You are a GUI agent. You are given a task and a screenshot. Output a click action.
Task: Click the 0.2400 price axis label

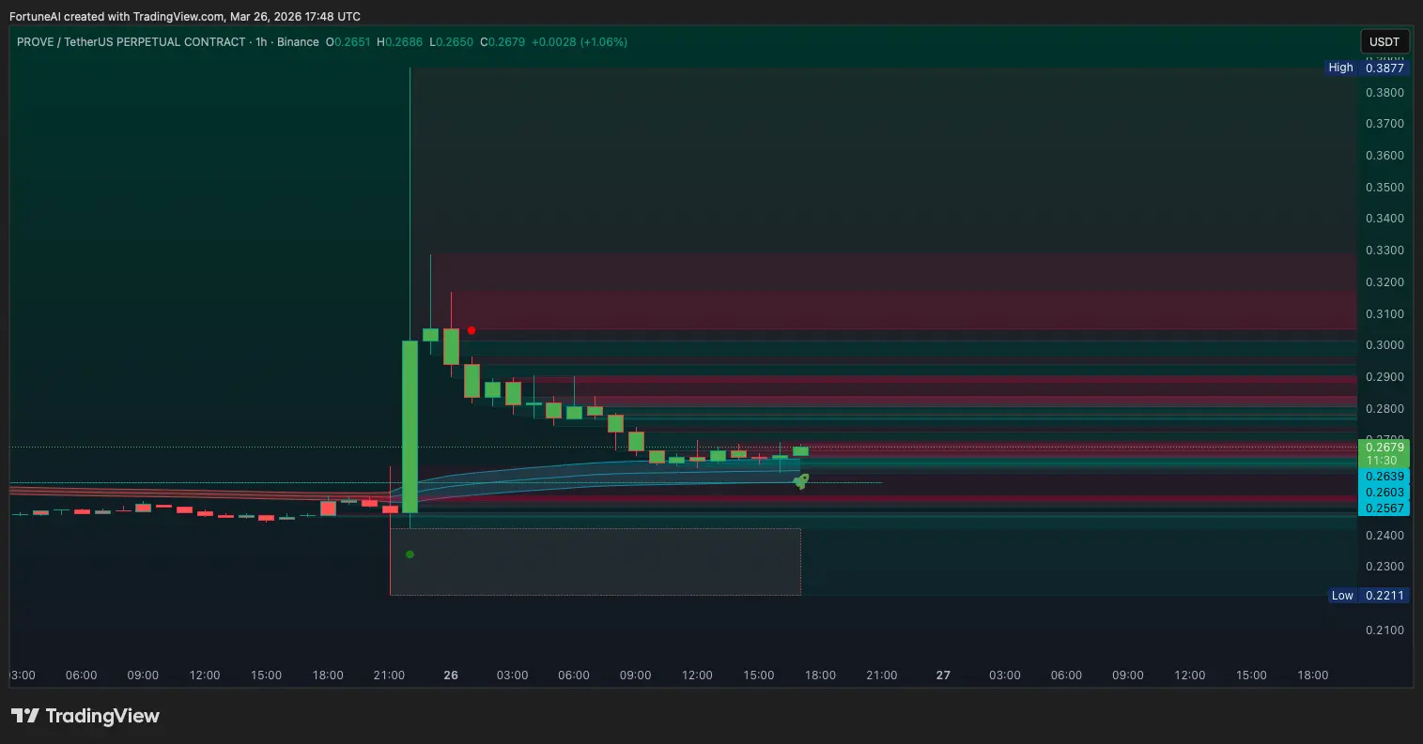click(x=1384, y=536)
